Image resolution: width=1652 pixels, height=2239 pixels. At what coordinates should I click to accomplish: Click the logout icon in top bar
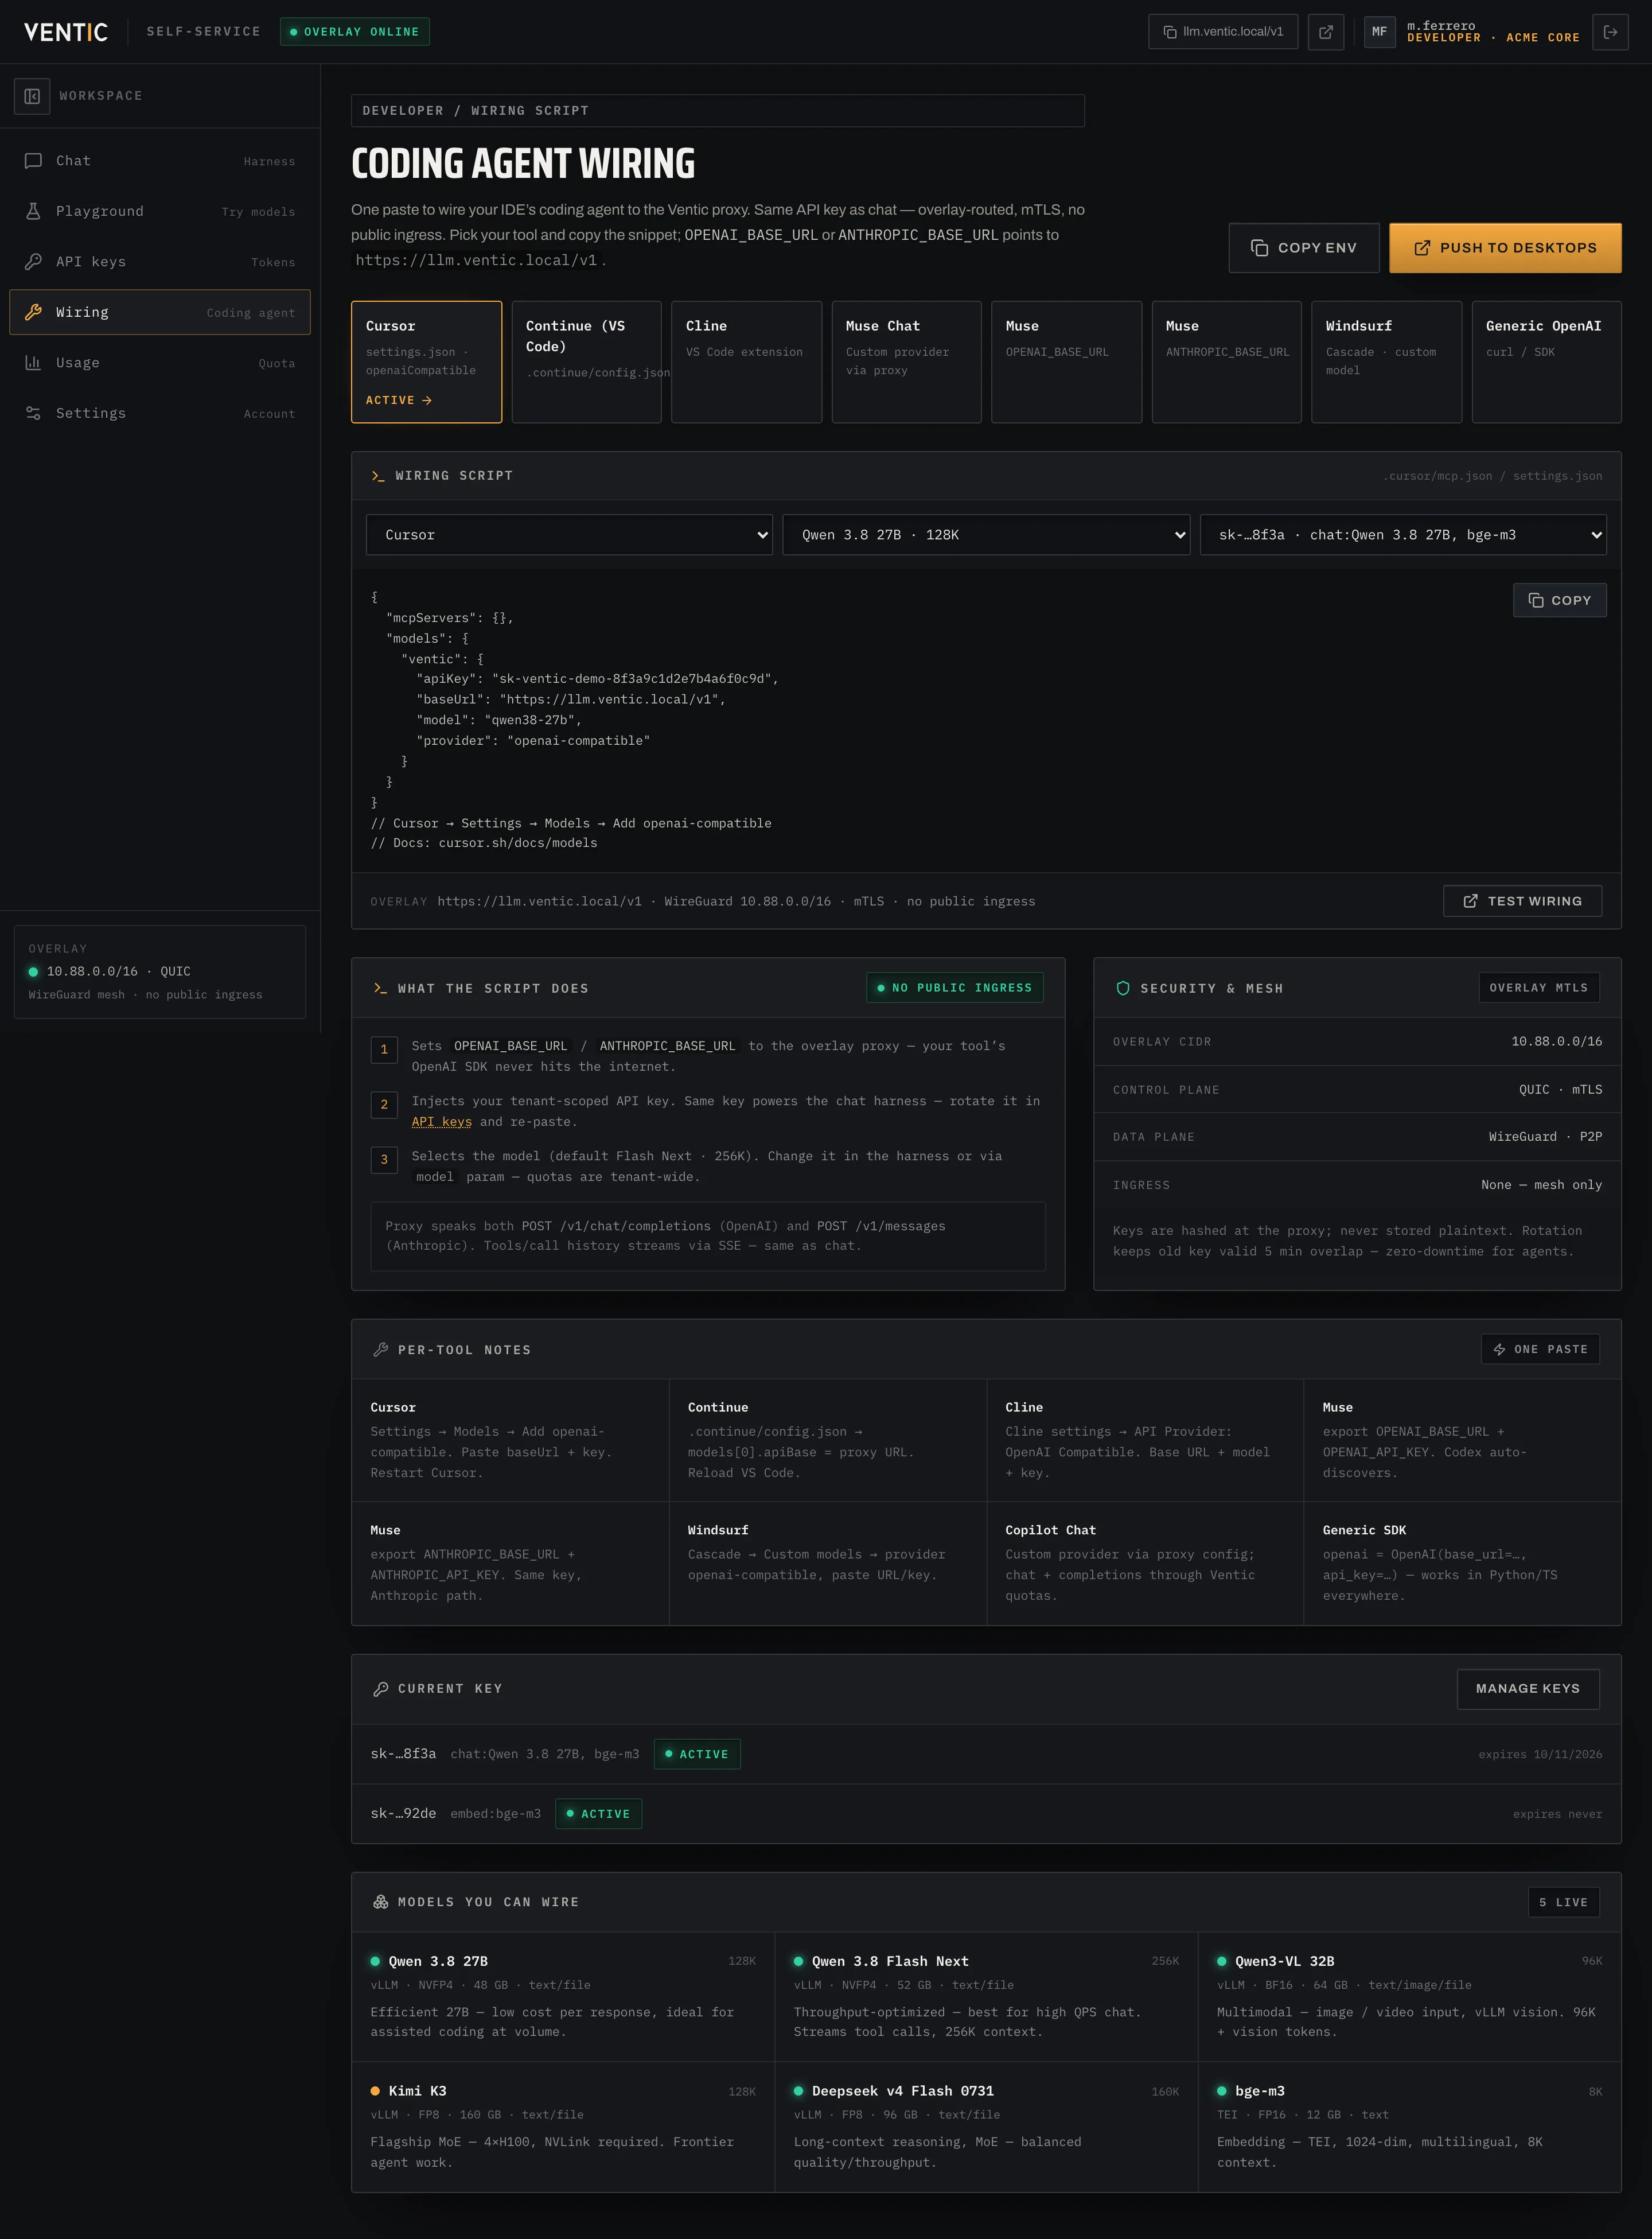pos(1610,32)
